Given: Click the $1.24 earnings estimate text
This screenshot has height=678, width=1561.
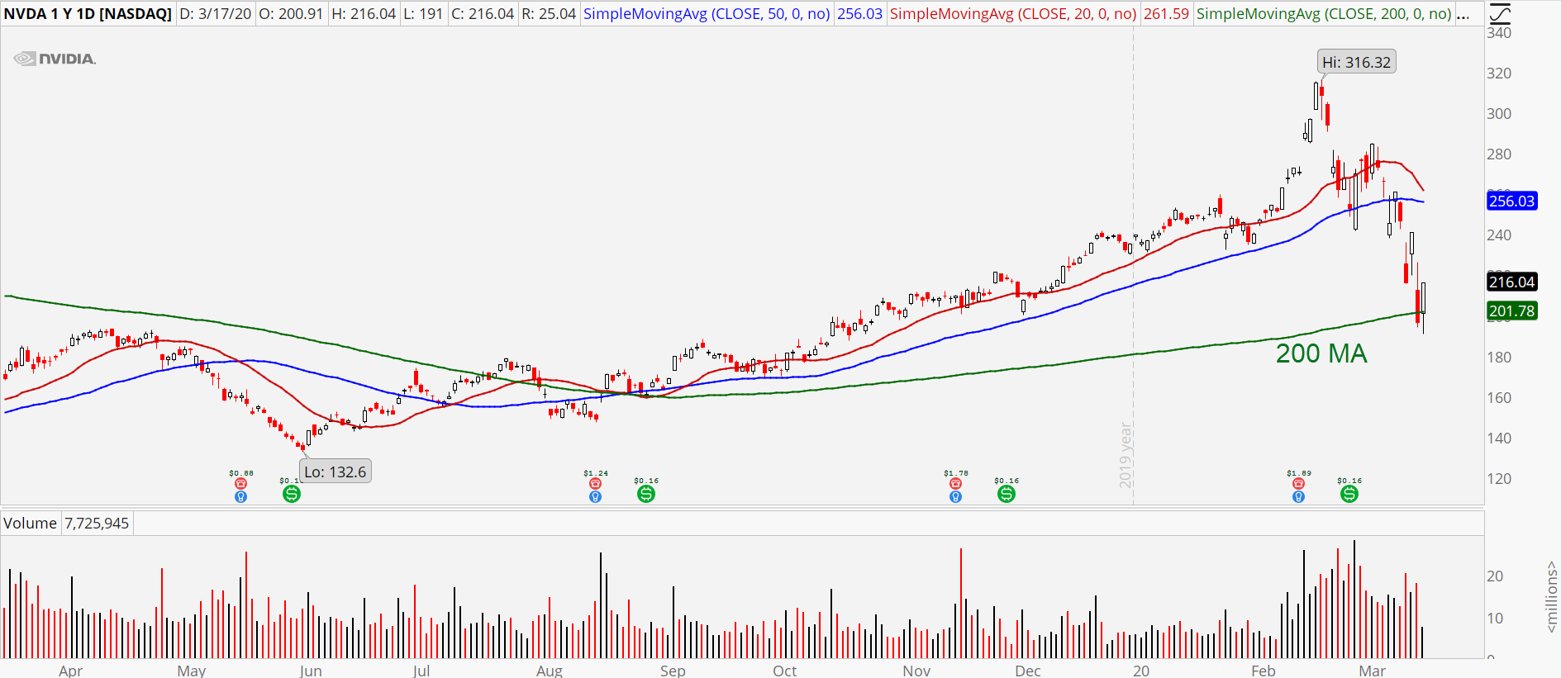Looking at the screenshot, I should 596,473.
